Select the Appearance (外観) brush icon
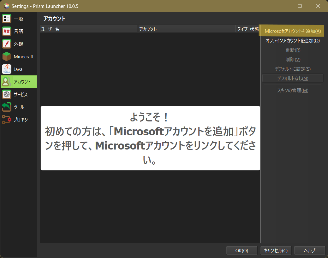Image resolution: width=328 pixels, height=258 pixels. click(x=7, y=44)
